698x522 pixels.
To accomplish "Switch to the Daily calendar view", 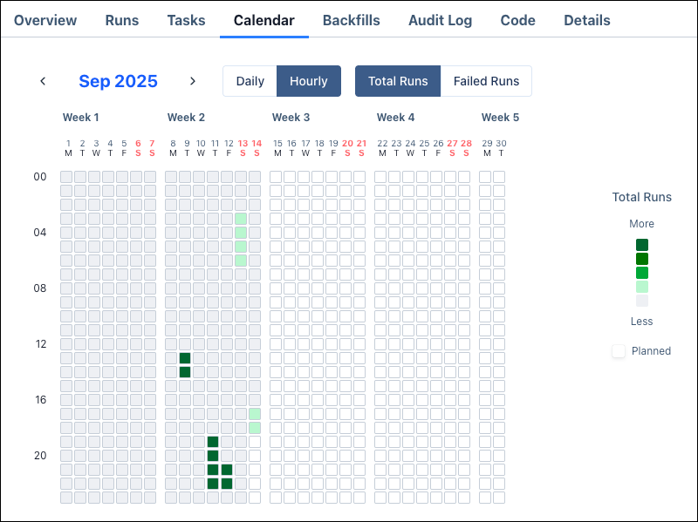I will click(x=250, y=81).
